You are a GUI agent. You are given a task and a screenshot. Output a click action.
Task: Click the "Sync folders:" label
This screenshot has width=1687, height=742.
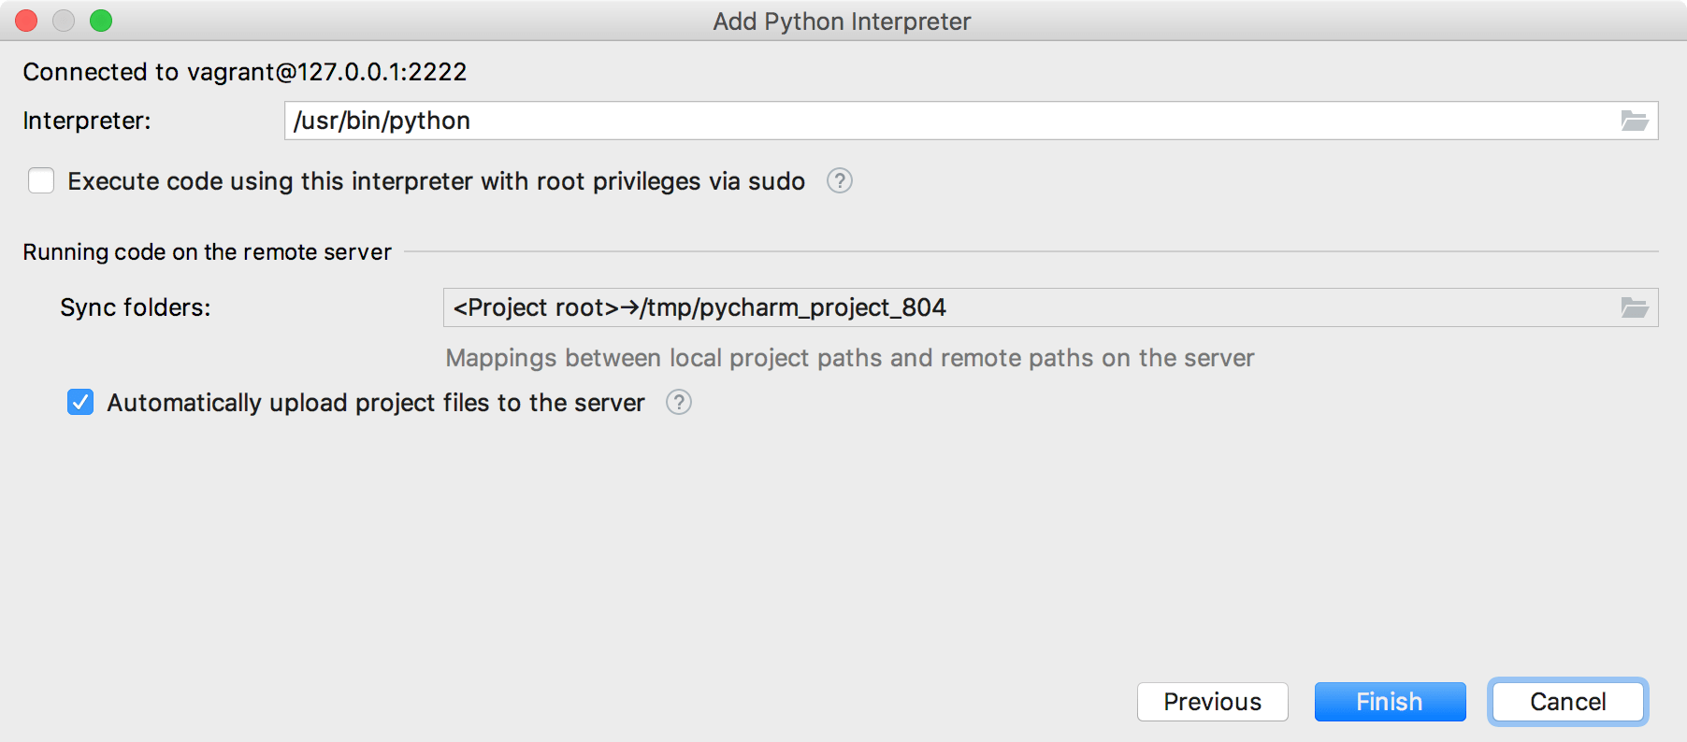click(x=136, y=307)
